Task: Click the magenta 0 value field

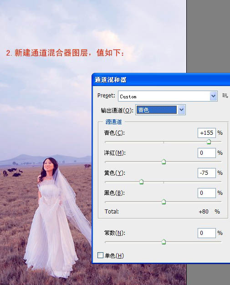Action: click(x=207, y=153)
